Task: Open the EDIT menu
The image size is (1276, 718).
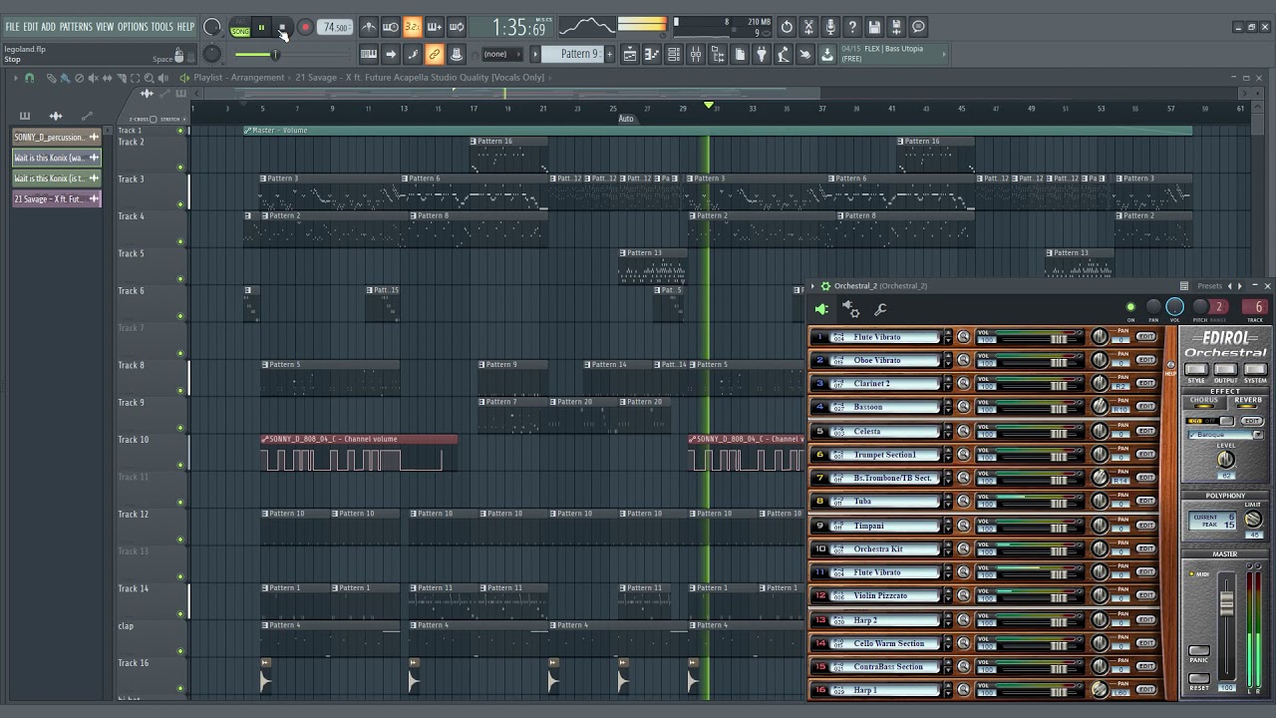Action: 31,27
